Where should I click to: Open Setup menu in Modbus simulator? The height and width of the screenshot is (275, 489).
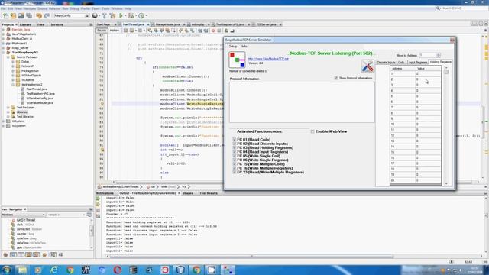[x=233, y=46]
